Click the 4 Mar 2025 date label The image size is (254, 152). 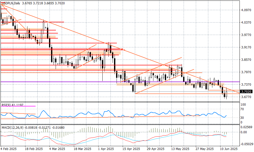tap(57, 149)
